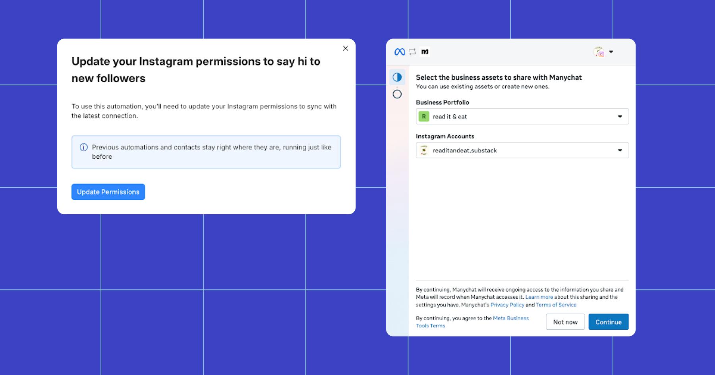Click the Update Permissions button

[x=108, y=192]
